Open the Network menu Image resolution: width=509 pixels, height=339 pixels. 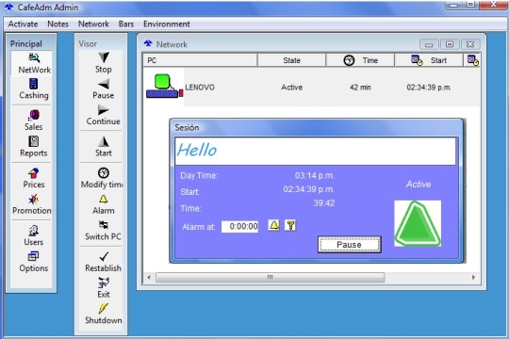(x=93, y=24)
